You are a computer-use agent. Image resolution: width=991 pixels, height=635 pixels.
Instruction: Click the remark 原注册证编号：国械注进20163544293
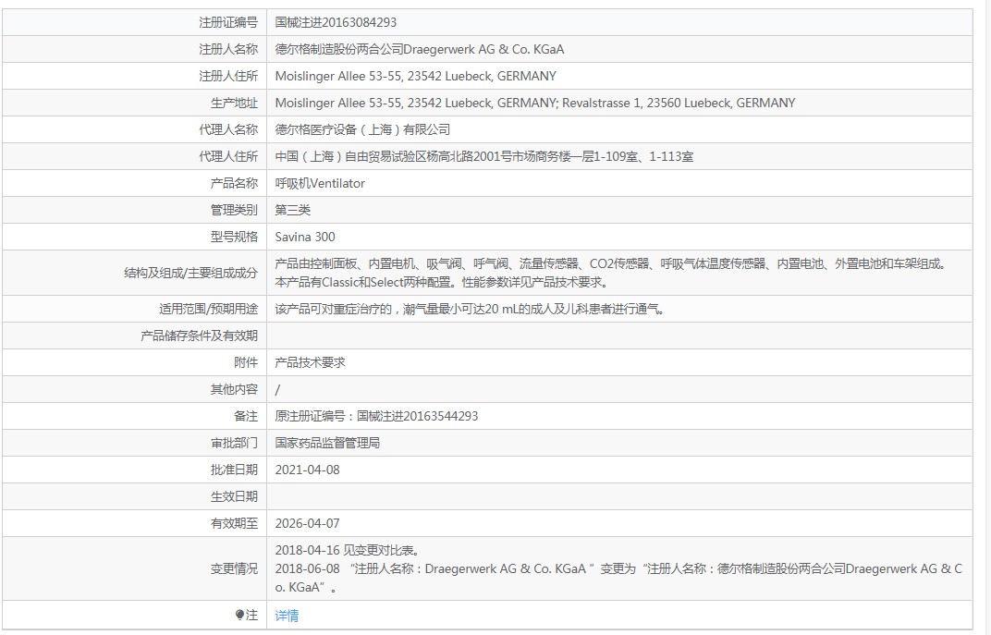pyautogui.click(x=376, y=416)
